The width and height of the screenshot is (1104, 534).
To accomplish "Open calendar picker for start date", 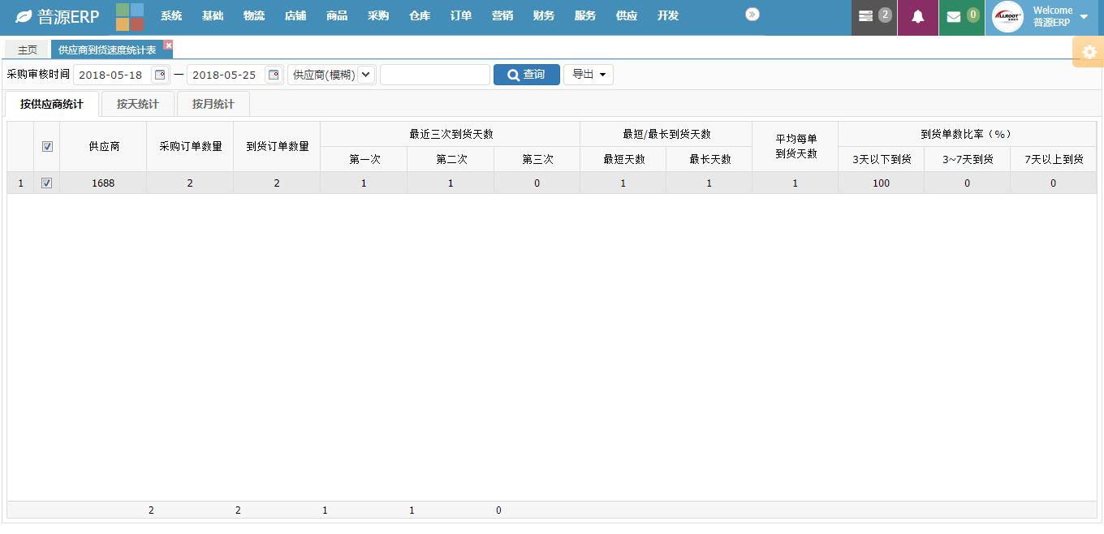I will [x=160, y=75].
